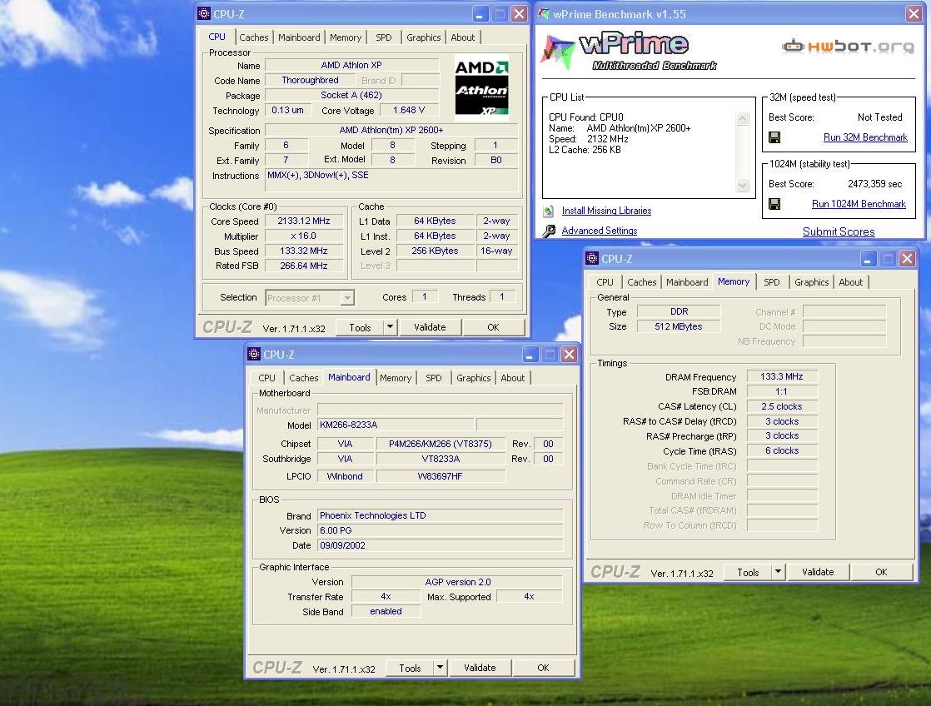The height and width of the screenshot is (706, 931).
Task: Open Mainboard tab in CPU window
Action: click(x=299, y=37)
